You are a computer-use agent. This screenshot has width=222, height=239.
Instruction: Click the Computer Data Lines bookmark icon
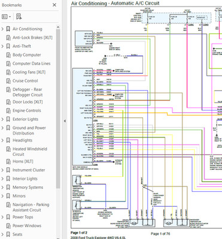8,64
